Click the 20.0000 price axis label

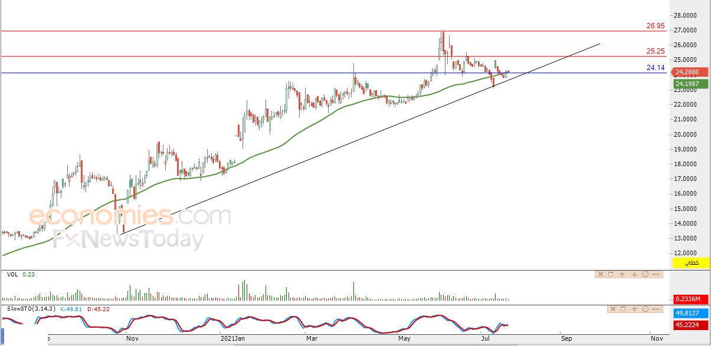pyautogui.click(x=686, y=134)
